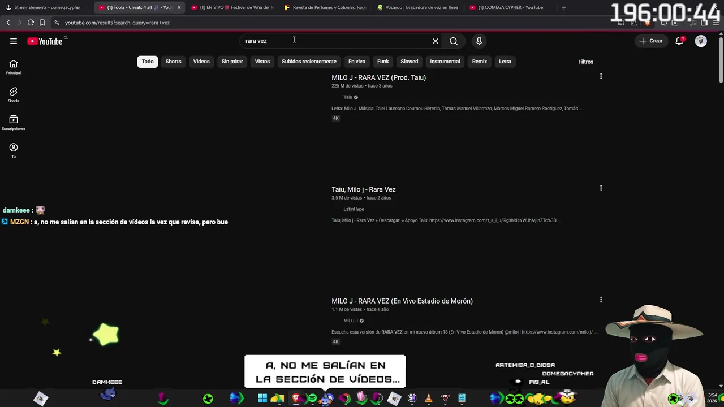Image resolution: width=724 pixels, height=407 pixels.
Task: Click the Crear button
Action: coord(650,41)
